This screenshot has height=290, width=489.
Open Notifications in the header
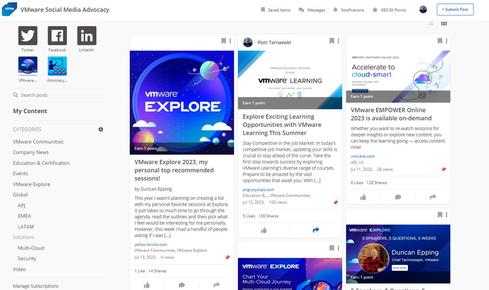tap(348, 10)
